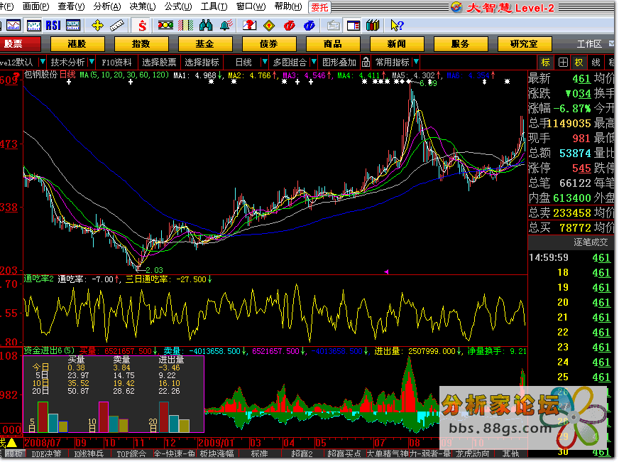Click the F10资料 button

[x=116, y=62]
